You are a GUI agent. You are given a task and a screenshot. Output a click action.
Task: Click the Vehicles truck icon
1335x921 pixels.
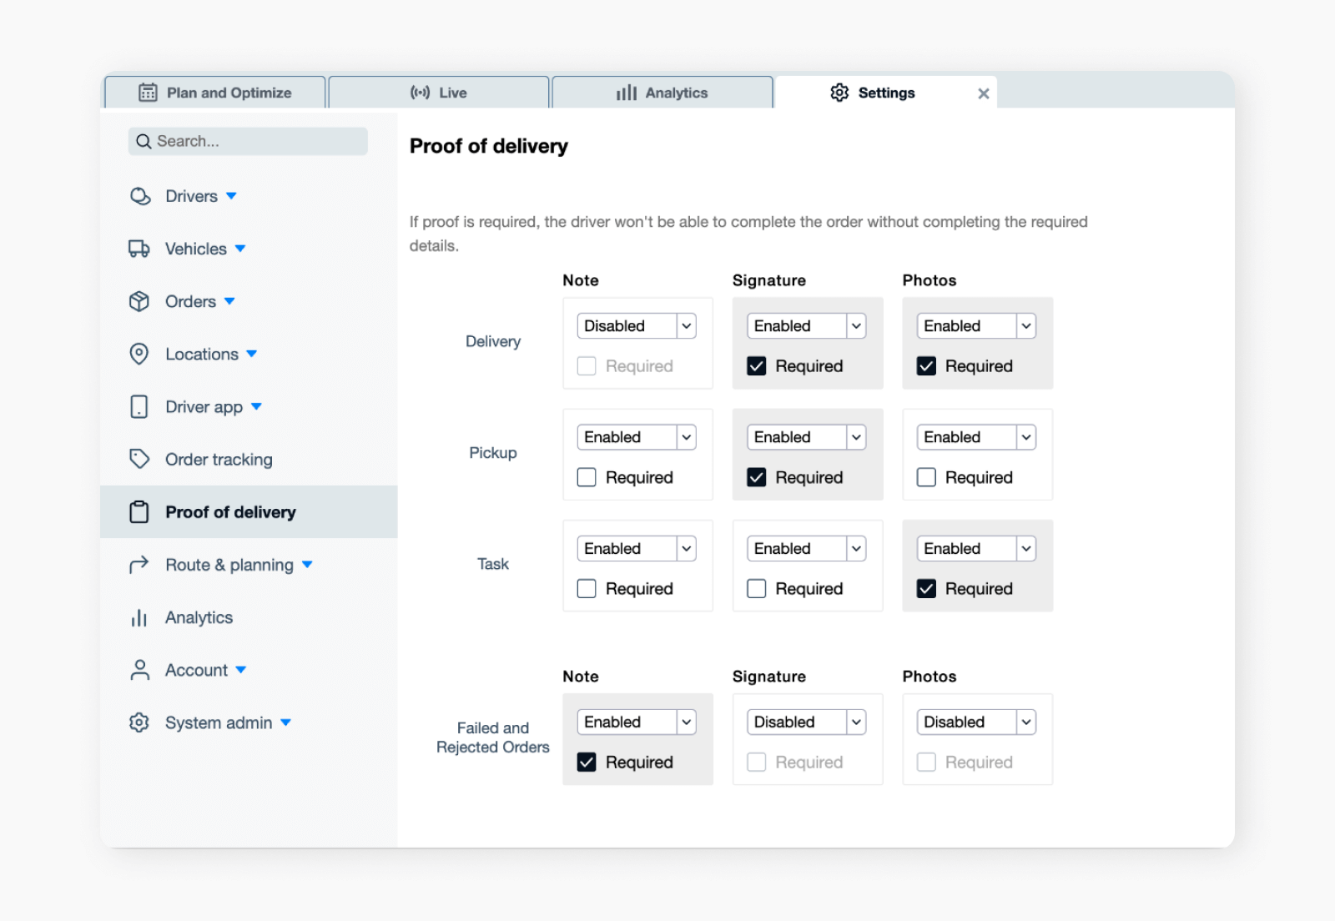(x=140, y=248)
